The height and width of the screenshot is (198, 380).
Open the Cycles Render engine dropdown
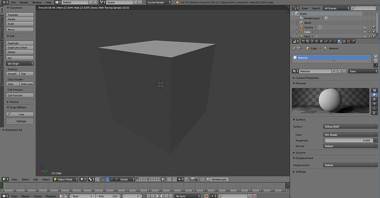pyautogui.click(x=159, y=2)
